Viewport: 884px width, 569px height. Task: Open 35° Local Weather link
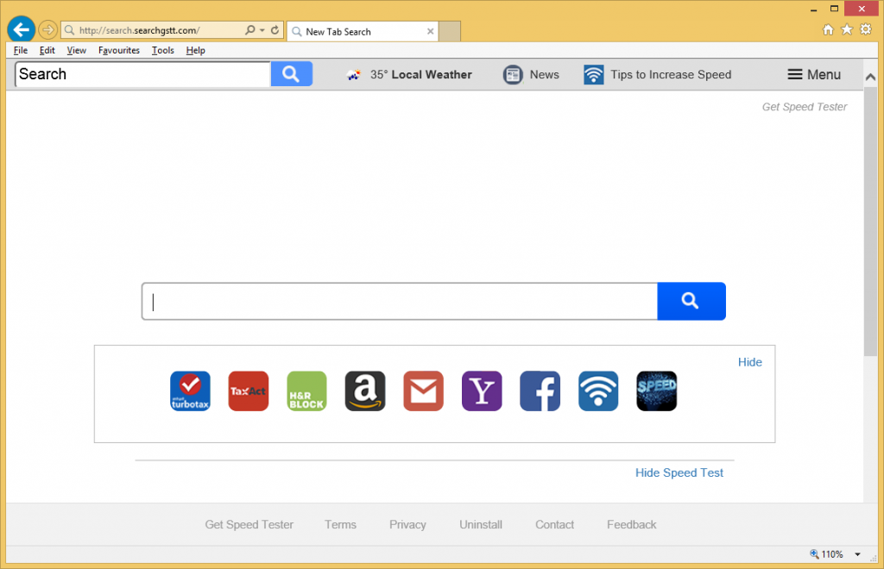click(420, 75)
